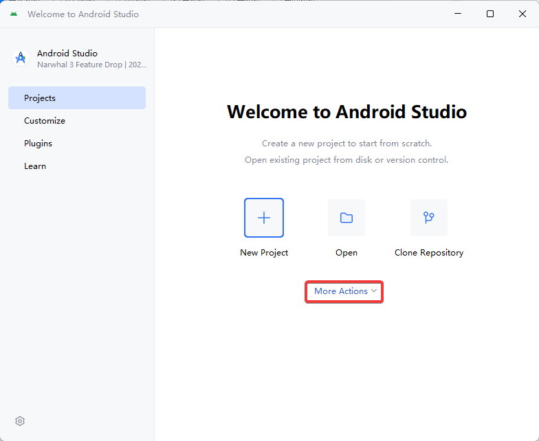Click the Welcome to Android Studio heading
This screenshot has height=441, width=539.
click(346, 112)
